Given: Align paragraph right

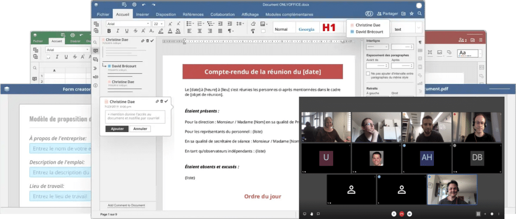Looking at the screenshot, I should click(210, 31).
